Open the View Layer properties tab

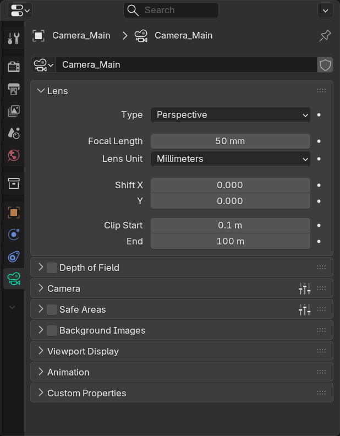pyautogui.click(x=14, y=111)
